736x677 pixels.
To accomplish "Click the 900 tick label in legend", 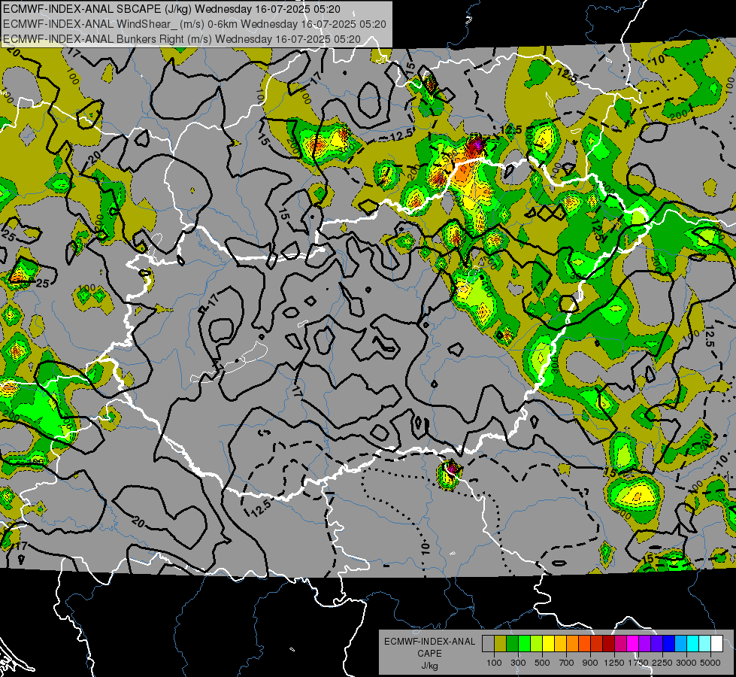I will click(590, 663).
